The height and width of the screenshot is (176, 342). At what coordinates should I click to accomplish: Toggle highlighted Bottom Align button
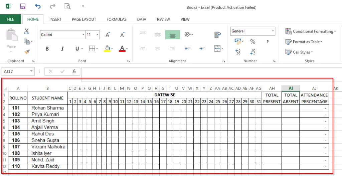pos(173,35)
